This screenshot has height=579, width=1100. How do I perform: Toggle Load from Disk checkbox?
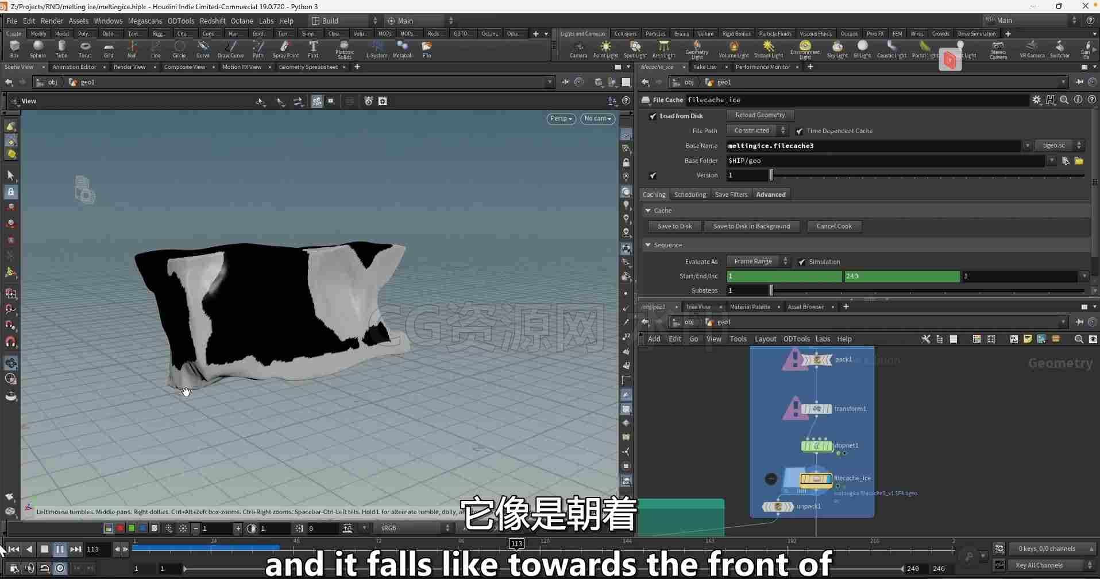point(653,116)
